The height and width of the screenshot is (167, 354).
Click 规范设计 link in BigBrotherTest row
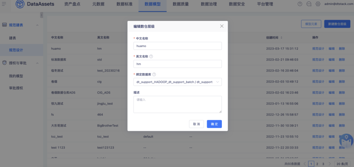point(318,126)
